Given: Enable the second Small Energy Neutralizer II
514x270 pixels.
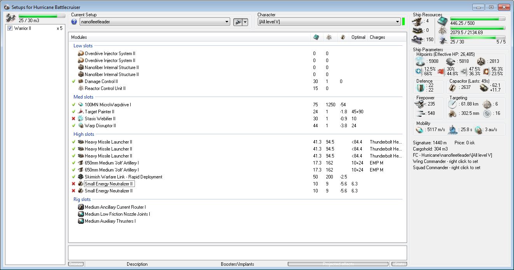Looking at the screenshot, I should (x=73, y=191).
